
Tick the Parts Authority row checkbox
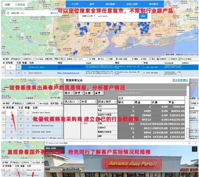click(x=4, y=73)
